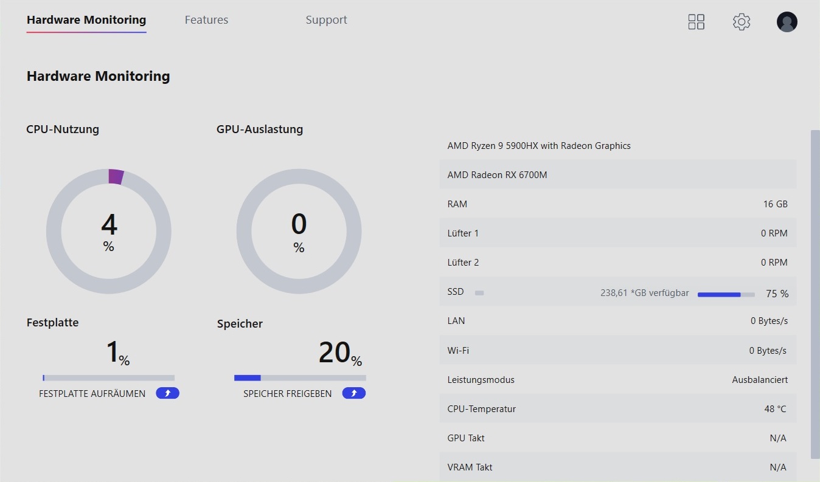The width and height of the screenshot is (820, 482).
Task: Click the purple CPU-Nutzung ring gauge
Action: pos(109,232)
